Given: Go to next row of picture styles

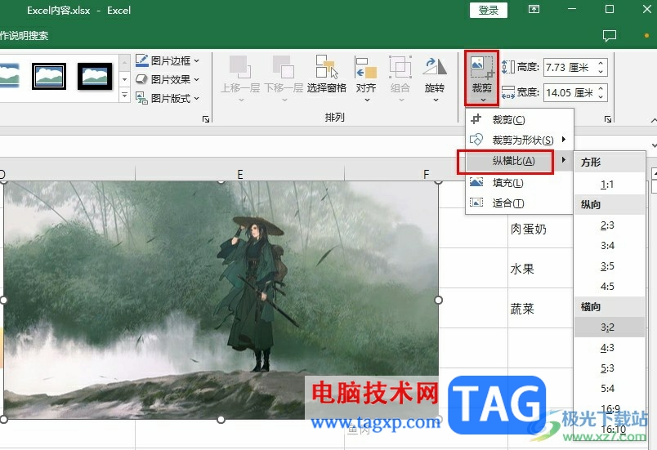Looking at the screenshot, I should point(124,79).
